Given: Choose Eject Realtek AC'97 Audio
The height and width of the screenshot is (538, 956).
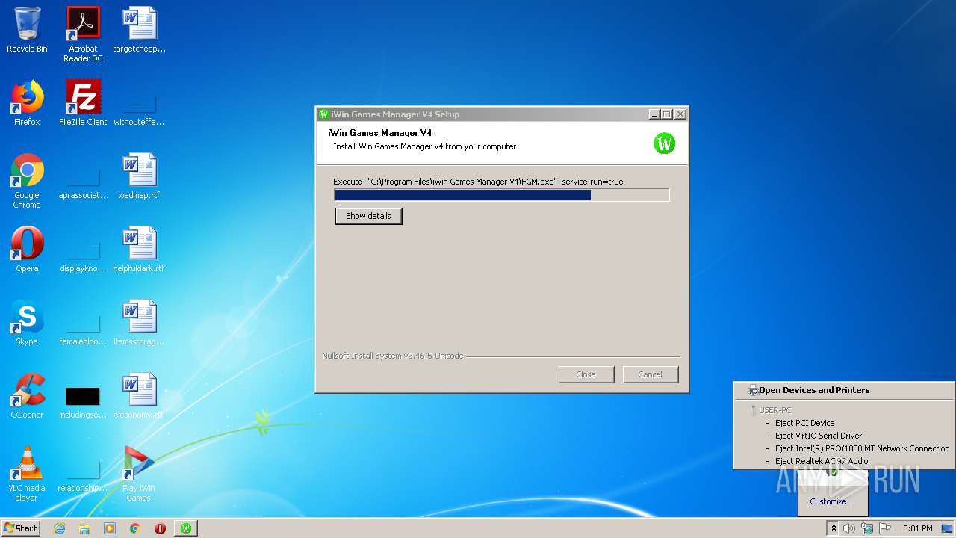Looking at the screenshot, I should click(x=821, y=461).
